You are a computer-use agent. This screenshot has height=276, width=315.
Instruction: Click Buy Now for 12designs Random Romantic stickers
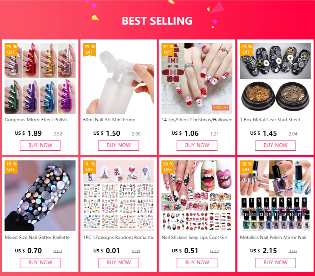119,263
